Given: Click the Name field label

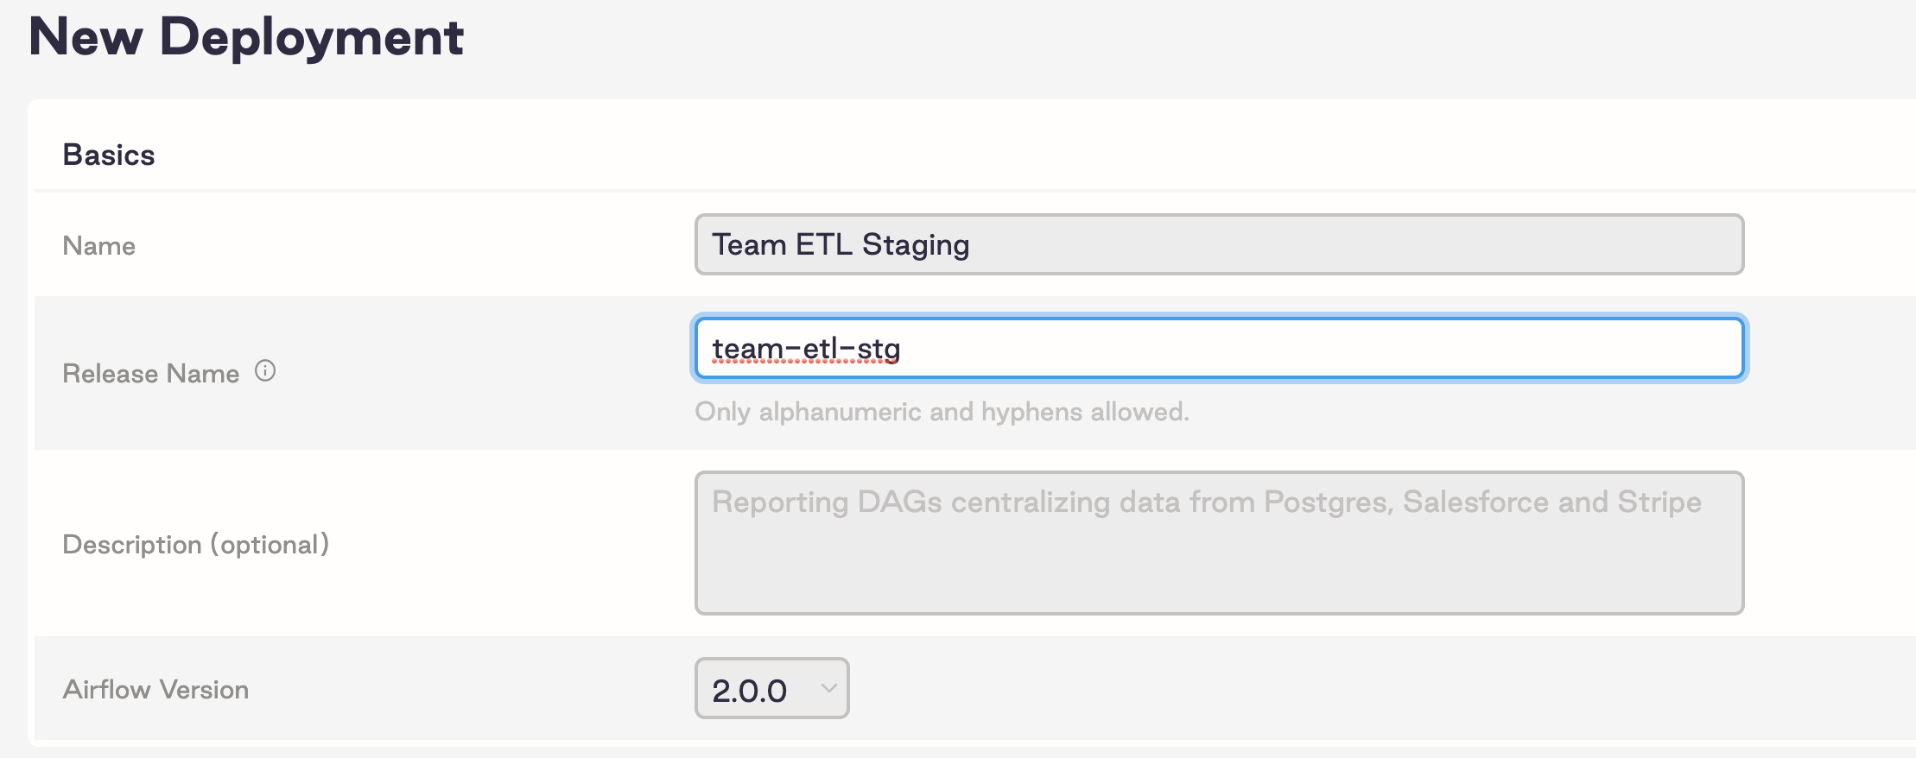Looking at the screenshot, I should (x=98, y=245).
